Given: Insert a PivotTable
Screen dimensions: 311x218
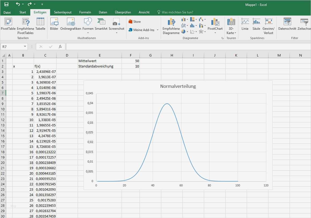Looking at the screenshot, I should point(8,24).
